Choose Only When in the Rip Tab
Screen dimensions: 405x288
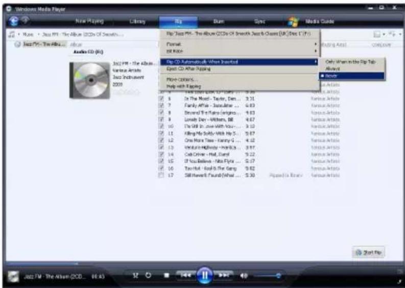point(352,62)
